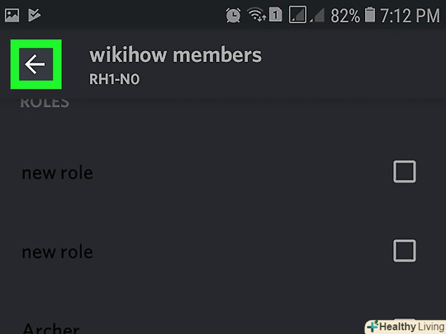Tap the battery icon in status bar
The image size is (446, 334).
coord(370,15)
